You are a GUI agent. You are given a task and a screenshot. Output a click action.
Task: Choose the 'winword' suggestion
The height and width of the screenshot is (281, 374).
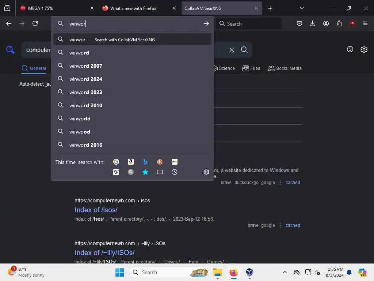(132, 53)
